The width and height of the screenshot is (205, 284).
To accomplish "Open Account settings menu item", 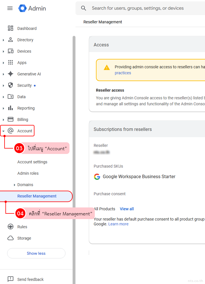I will [32, 162].
